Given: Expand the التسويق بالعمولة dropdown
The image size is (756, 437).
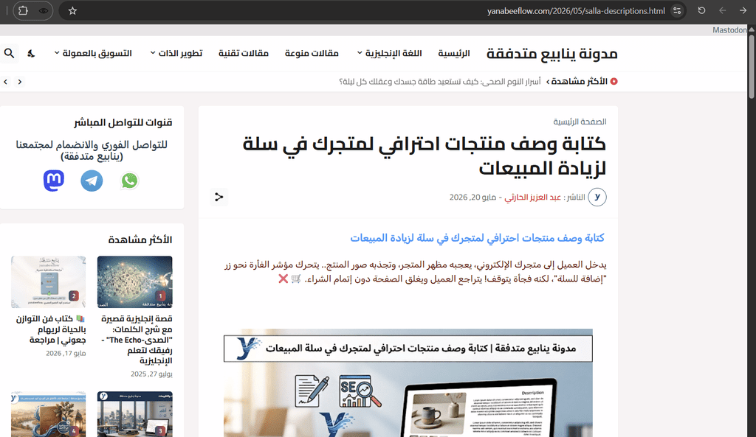Looking at the screenshot, I should coord(92,53).
